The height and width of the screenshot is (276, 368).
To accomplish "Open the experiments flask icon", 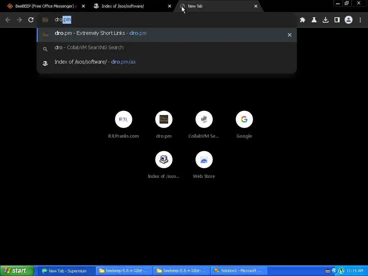I will tap(314, 20).
